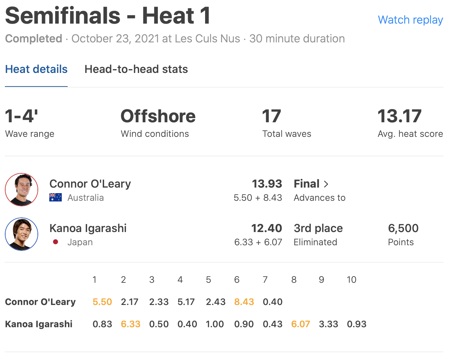Open the Head-to-head stats tab
Image resolution: width=449 pixels, height=355 pixels.
click(136, 69)
